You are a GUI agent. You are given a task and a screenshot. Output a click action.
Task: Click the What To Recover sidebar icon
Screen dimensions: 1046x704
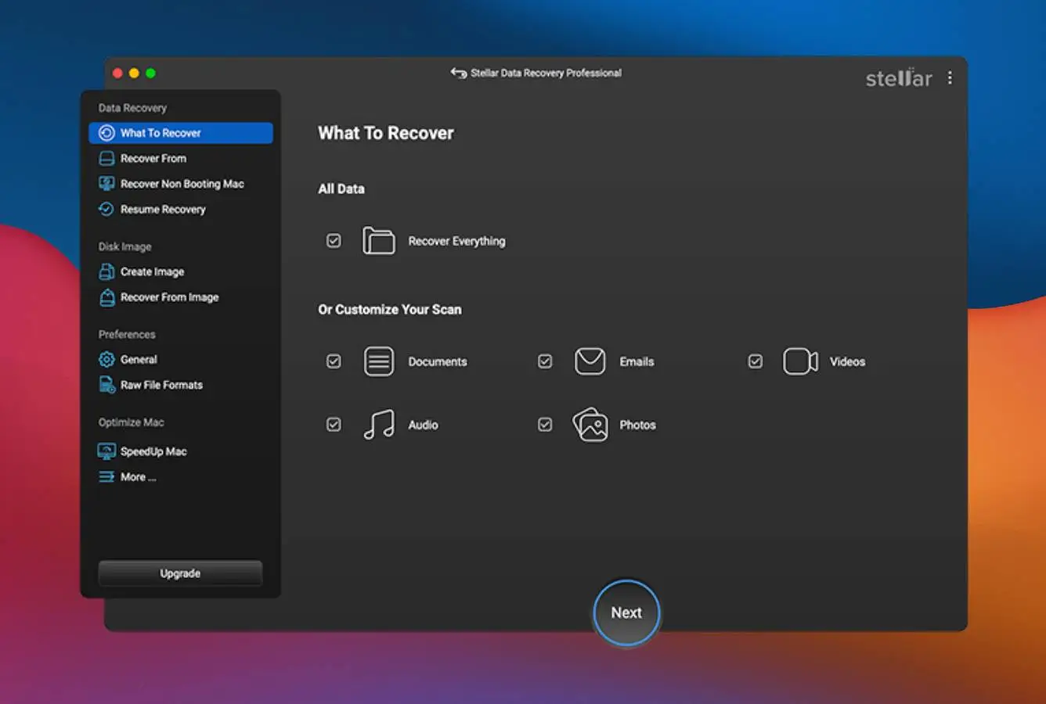pos(106,133)
